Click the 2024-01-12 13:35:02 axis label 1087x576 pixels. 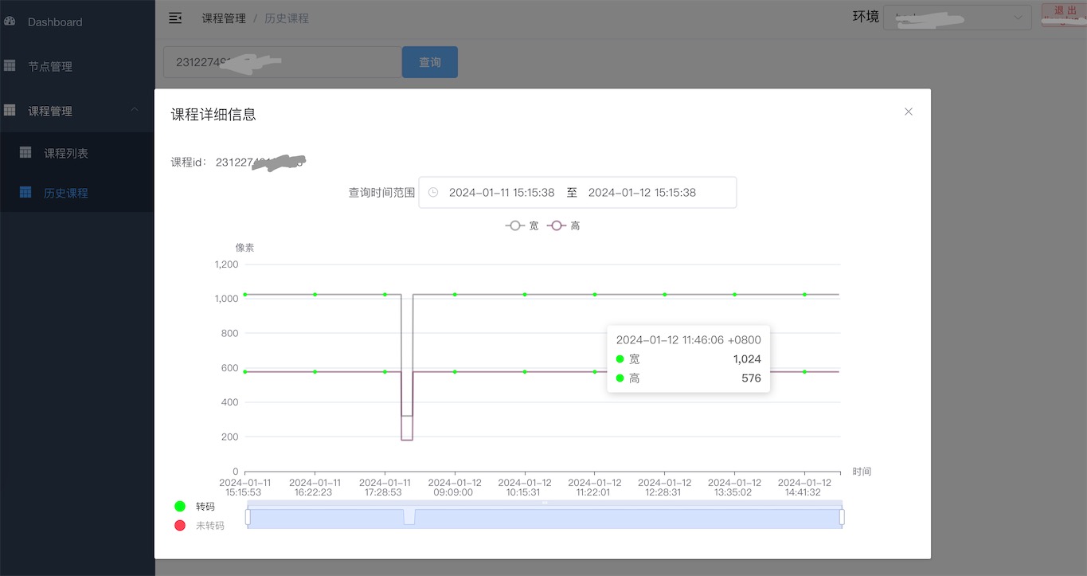734,488
